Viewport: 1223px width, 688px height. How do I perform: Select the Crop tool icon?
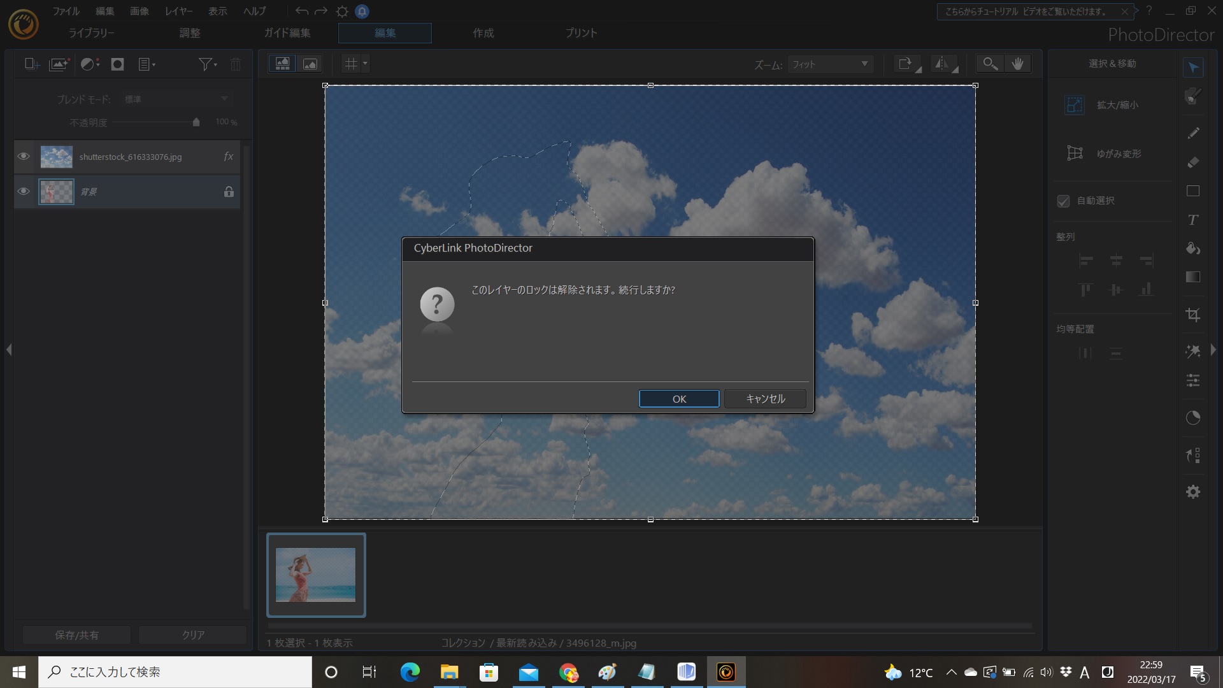(x=1193, y=315)
